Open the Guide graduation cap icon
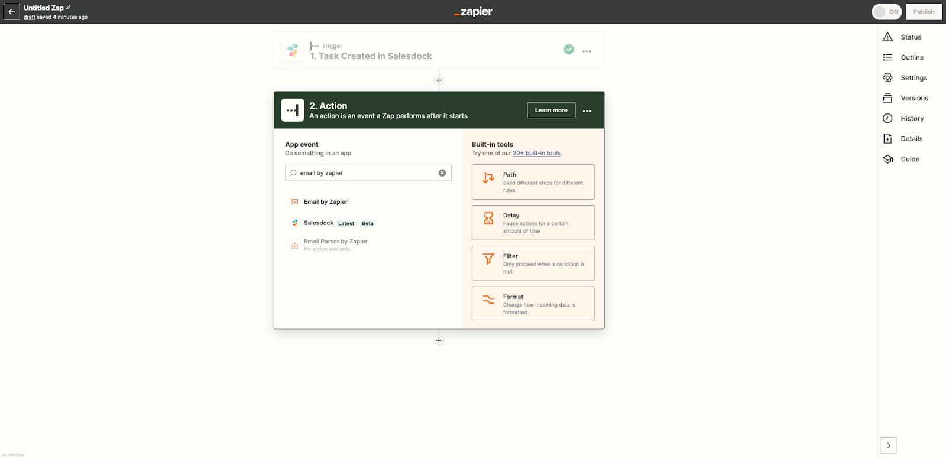The image size is (946, 459). click(x=887, y=159)
